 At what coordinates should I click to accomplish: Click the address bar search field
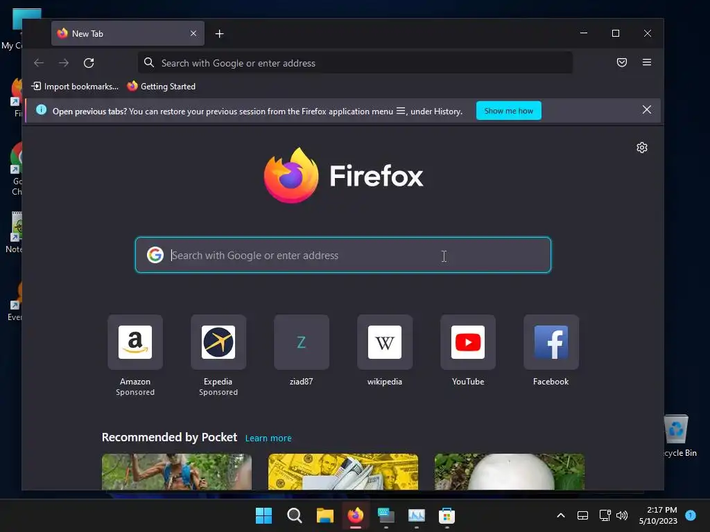[355, 63]
